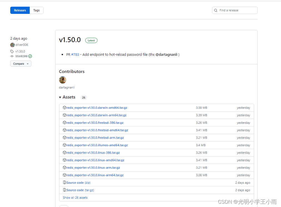The height and width of the screenshot is (207, 281).
Task: Download Source code (tar.gz)
Action: (x=80, y=190)
